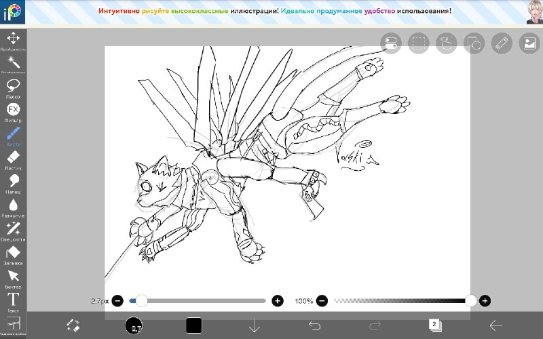Collapse toolbar with down arrow
Image resolution: width=543 pixels, height=339 pixels.
click(254, 325)
